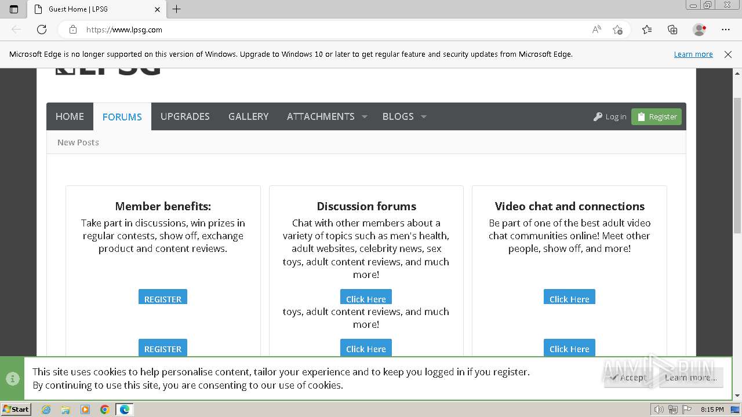The width and height of the screenshot is (742, 417).
Task: Open network status tray icon
Action: [672, 409]
